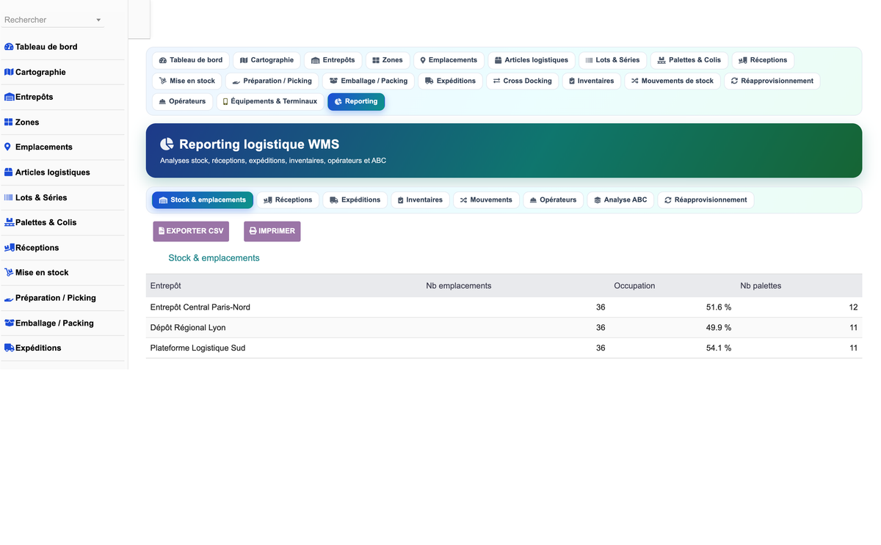Open the Lots & Séries top nav pill
The width and height of the screenshot is (881, 545).
612,60
